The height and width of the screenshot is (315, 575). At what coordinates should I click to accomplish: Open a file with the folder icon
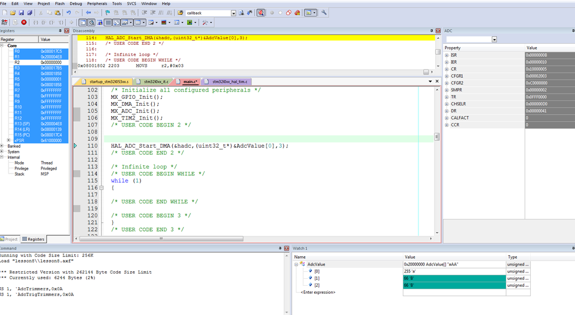(x=13, y=13)
